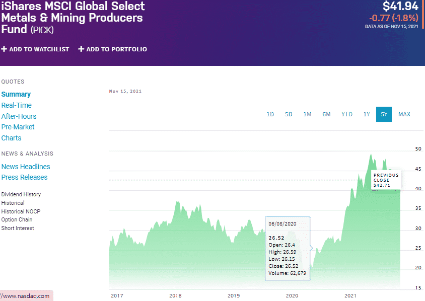Go to Press Releases

24,177
